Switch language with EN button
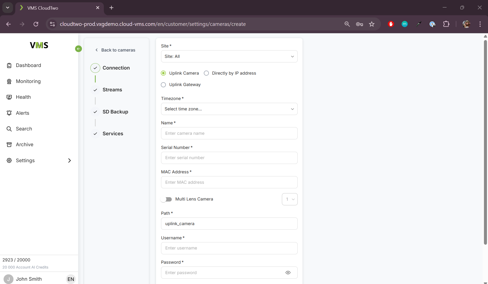This screenshot has height=284, width=488. coord(71,279)
